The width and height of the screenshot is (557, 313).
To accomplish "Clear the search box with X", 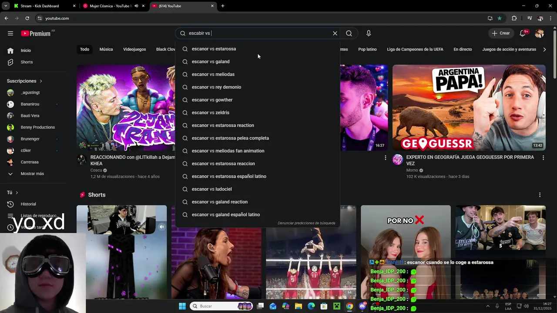I will click(335, 33).
